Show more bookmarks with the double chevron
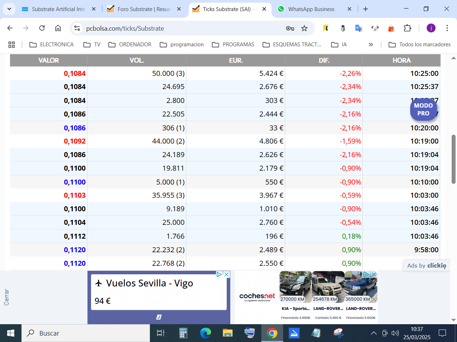 371,45
